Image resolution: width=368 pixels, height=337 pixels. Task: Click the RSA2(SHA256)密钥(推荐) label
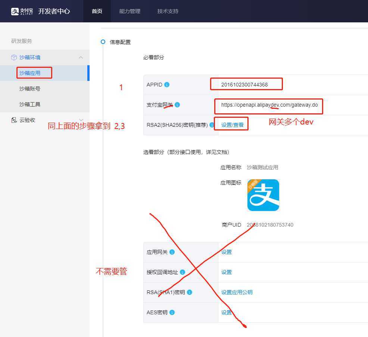click(x=177, y=125)
